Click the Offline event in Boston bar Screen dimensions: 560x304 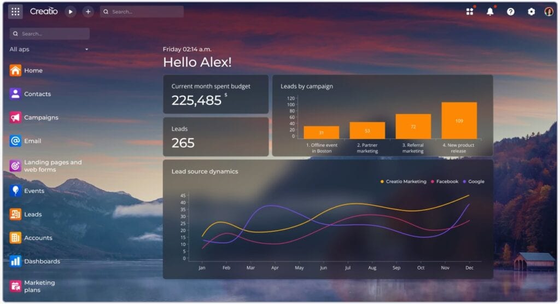(x=322, y=132)
